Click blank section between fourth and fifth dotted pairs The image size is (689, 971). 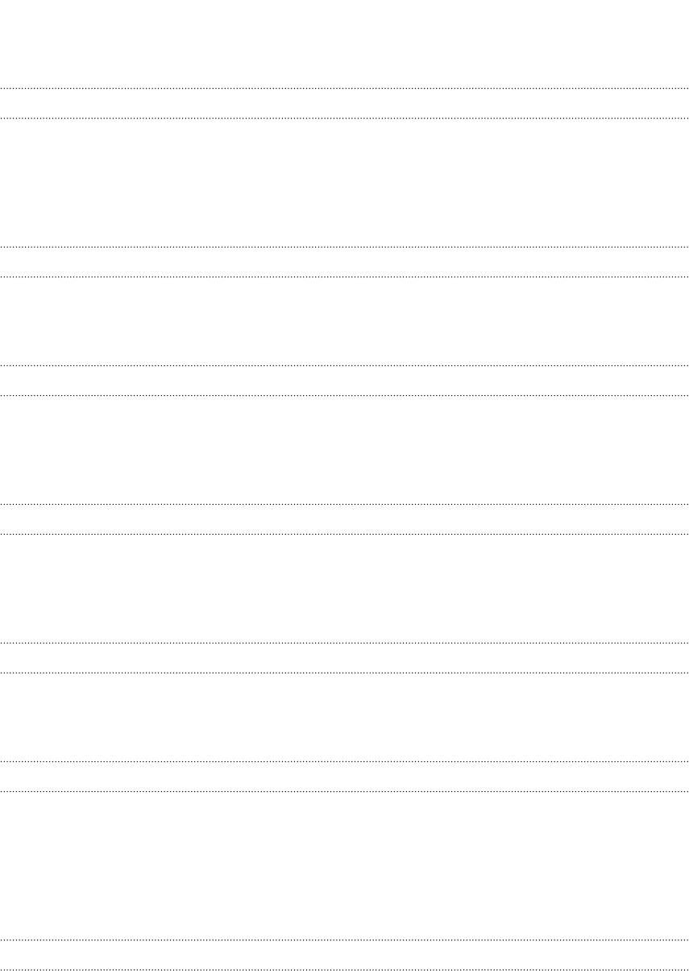pos(344,589)
